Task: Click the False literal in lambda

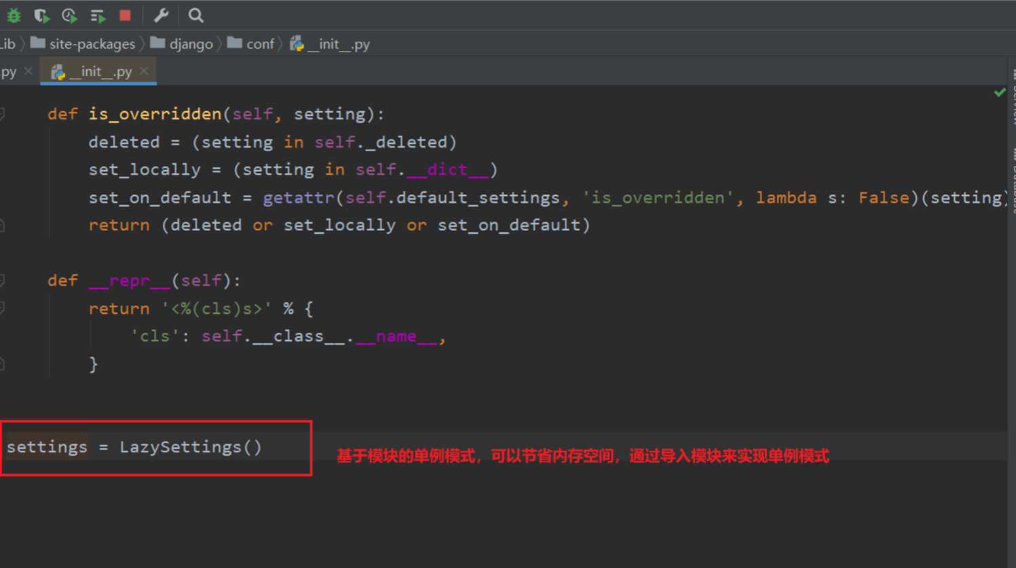Action: pos(884,198)
